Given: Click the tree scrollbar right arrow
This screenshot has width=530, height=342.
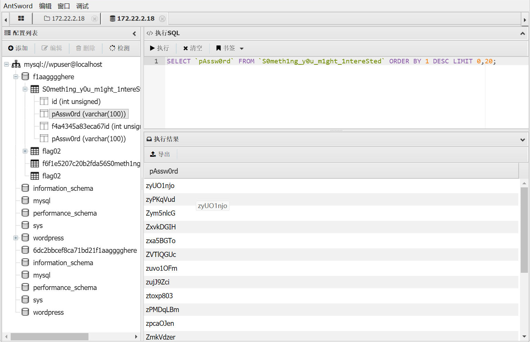Looking at the screenshot, I should click(x=136, y=336).
